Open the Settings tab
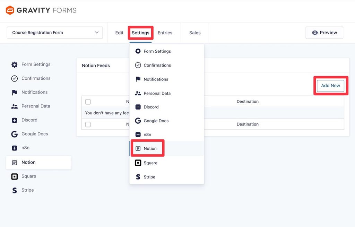 coord(141,33)
